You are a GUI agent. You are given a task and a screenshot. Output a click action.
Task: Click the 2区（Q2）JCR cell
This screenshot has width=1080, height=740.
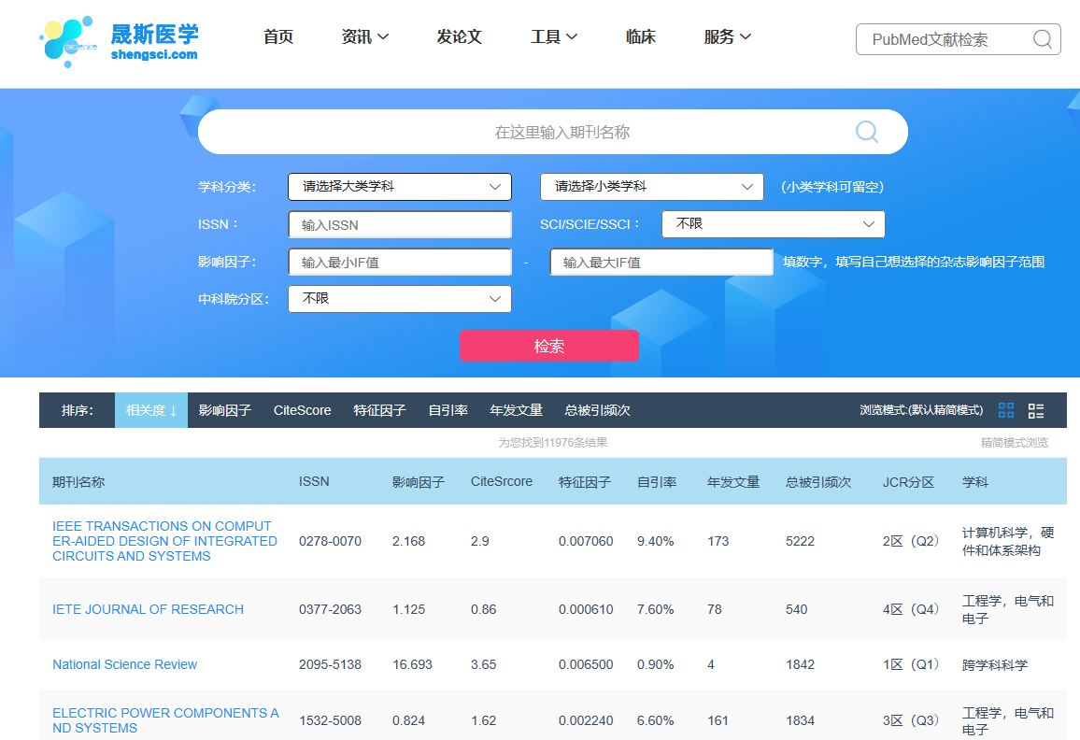click(911, 541)
